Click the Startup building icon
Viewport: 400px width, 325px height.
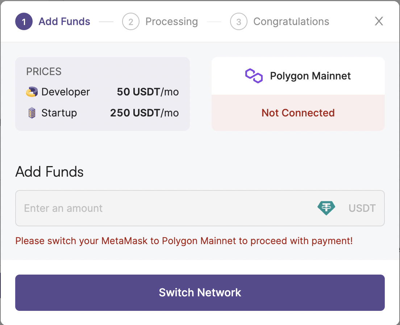click(x=32, y=113)
